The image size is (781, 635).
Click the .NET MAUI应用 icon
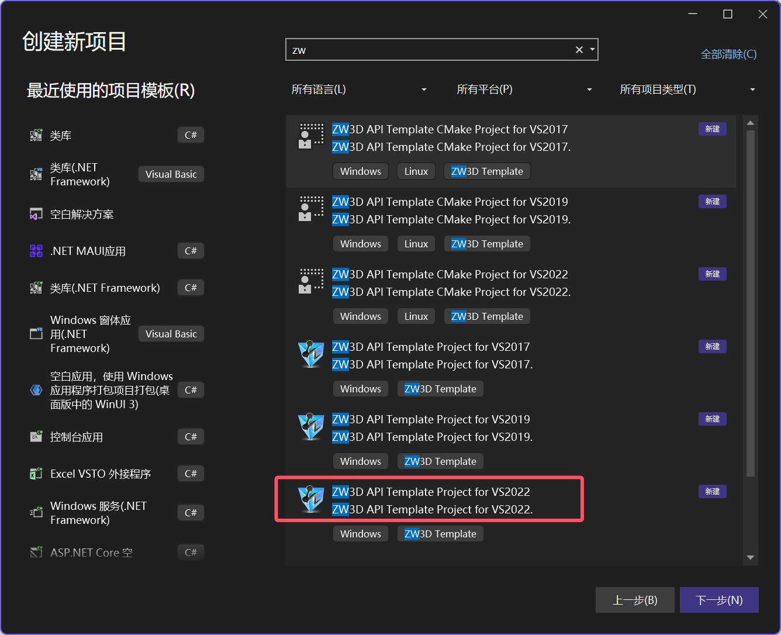pos(36,251)
